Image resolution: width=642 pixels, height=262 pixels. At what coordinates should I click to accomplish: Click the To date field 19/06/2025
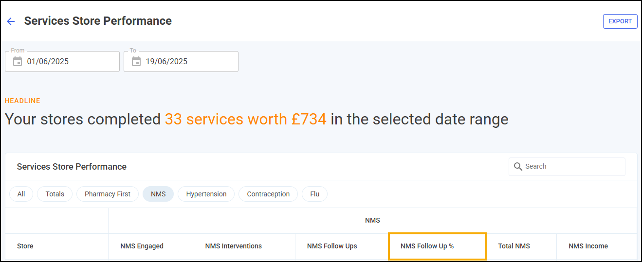[x=181, y=61]
